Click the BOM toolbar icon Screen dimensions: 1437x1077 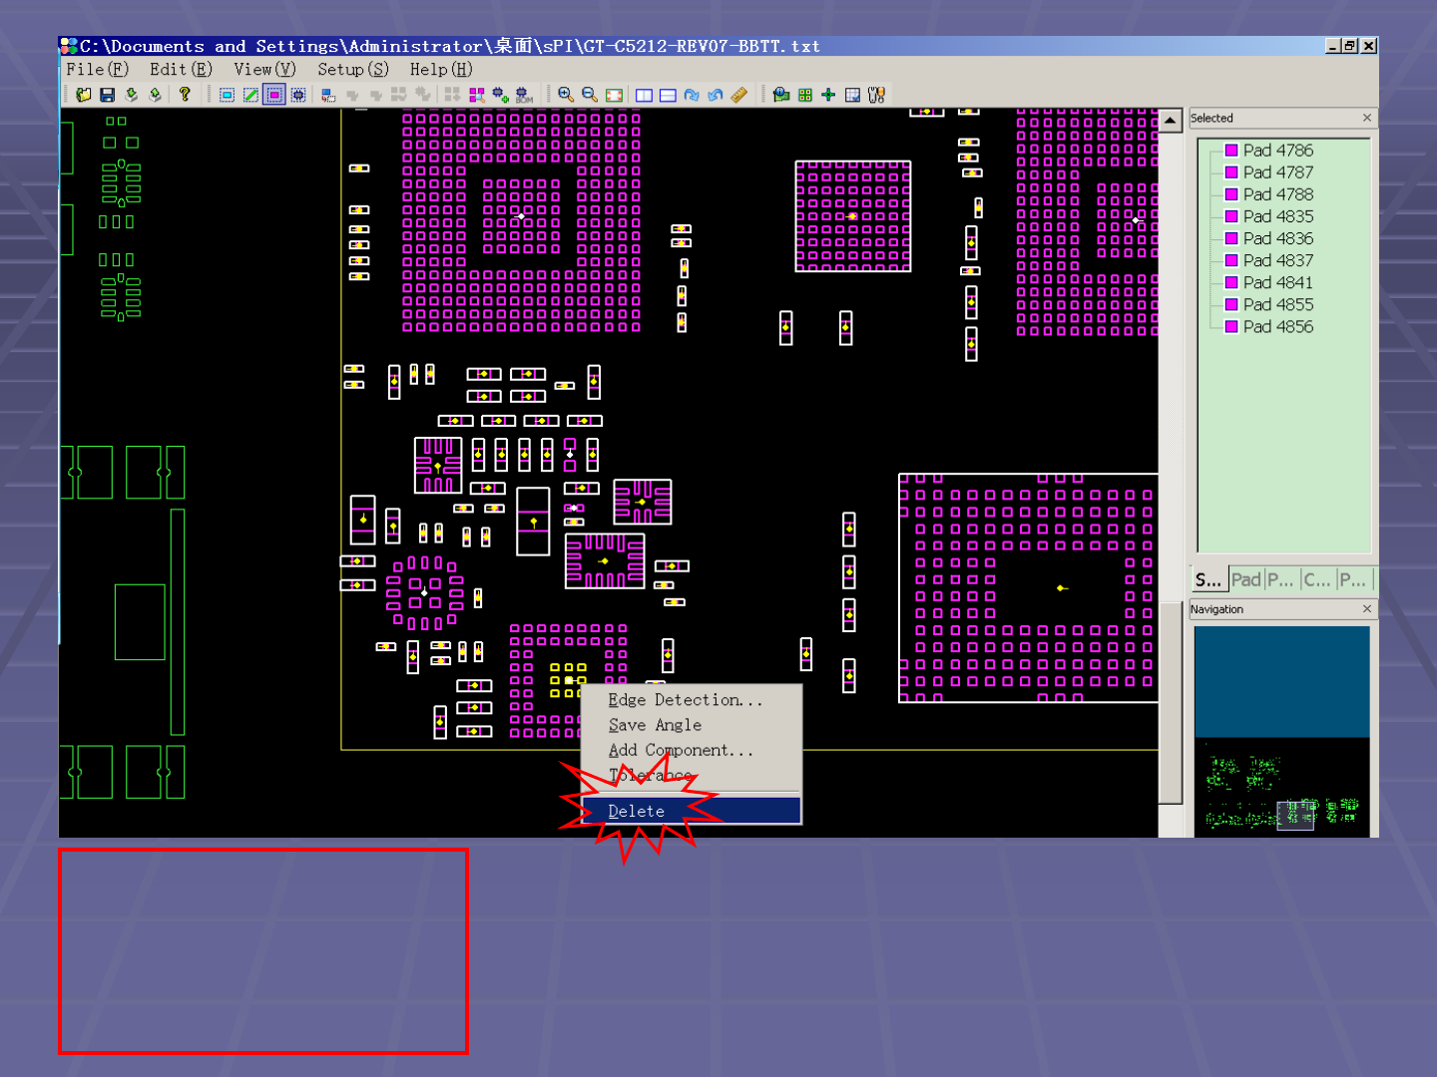pos(524,95)
